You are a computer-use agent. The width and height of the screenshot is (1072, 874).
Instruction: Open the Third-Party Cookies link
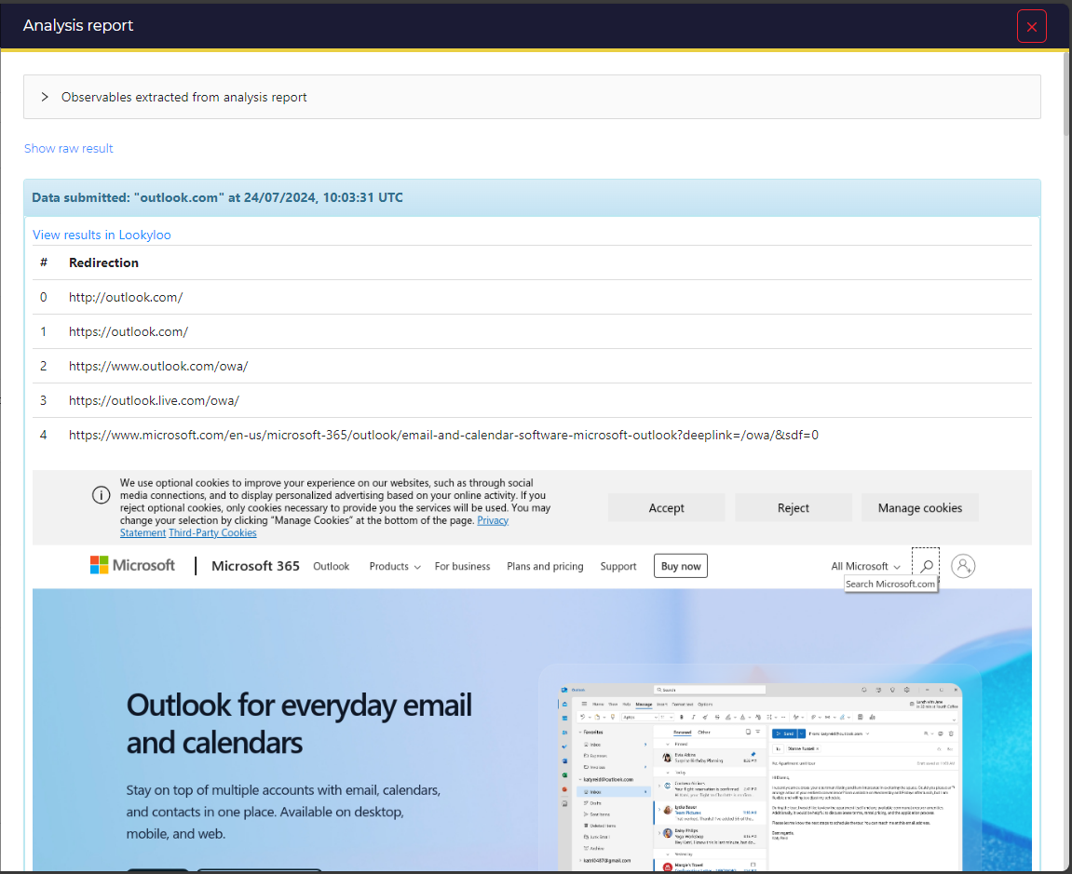[x=212, y=533]
